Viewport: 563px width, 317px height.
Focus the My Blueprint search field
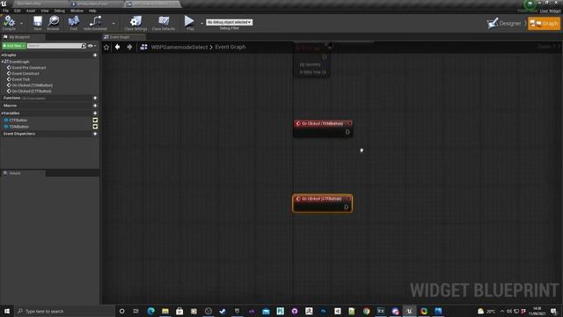pyautogui.click(x=55, y=46)
